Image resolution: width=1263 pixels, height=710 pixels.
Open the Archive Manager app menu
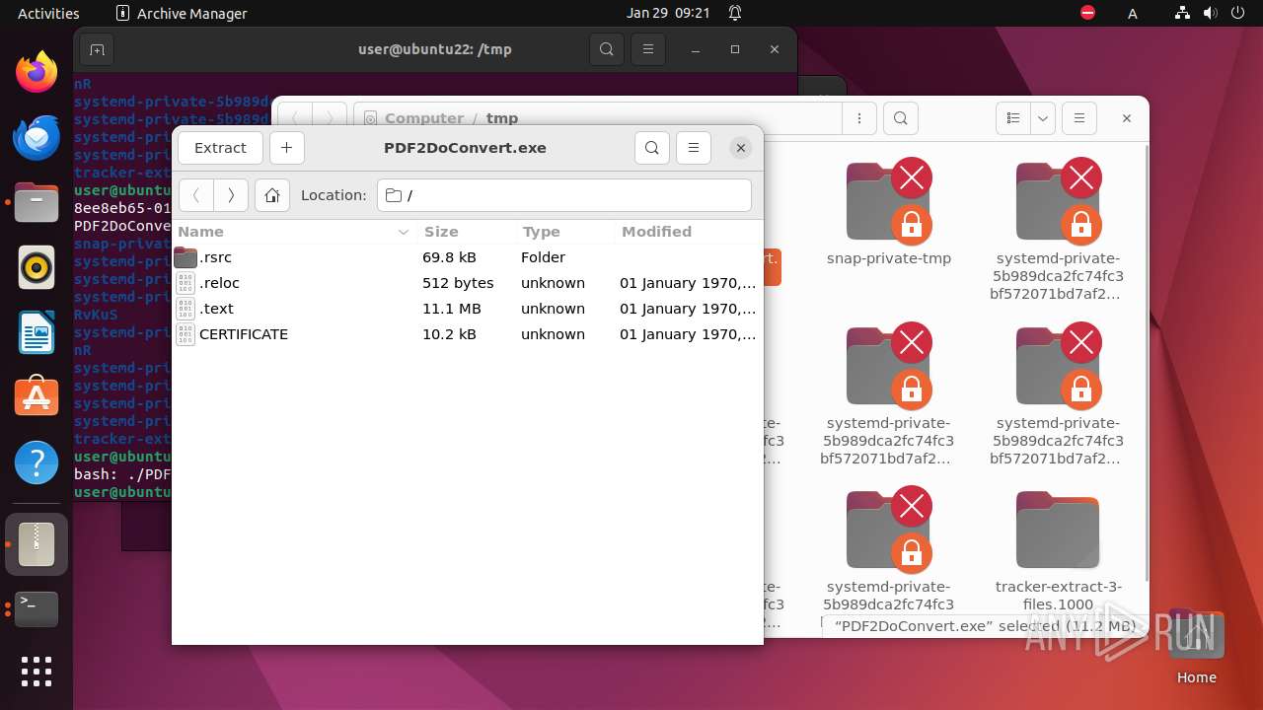[x=182, y=13]
